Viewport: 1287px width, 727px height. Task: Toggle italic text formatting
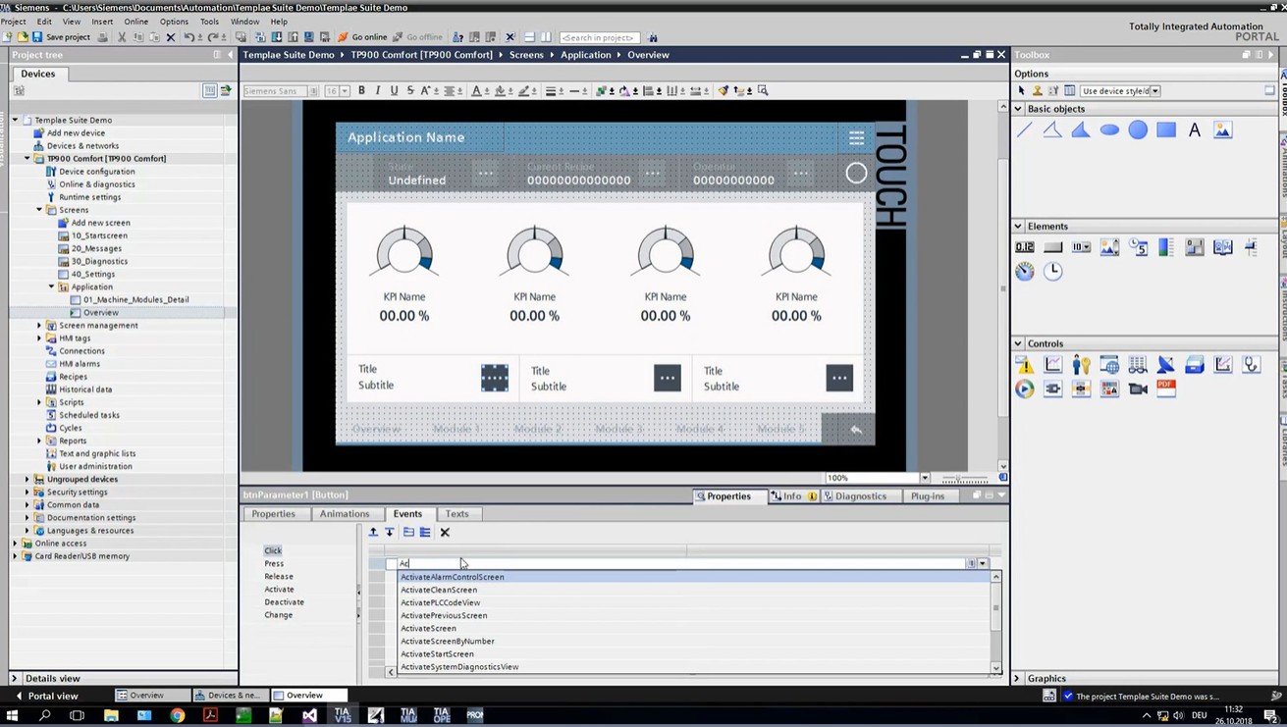coord(378,90)
